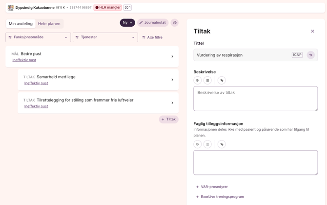
Task: Reset the title using the undo icon
Action: click(310, 55)
